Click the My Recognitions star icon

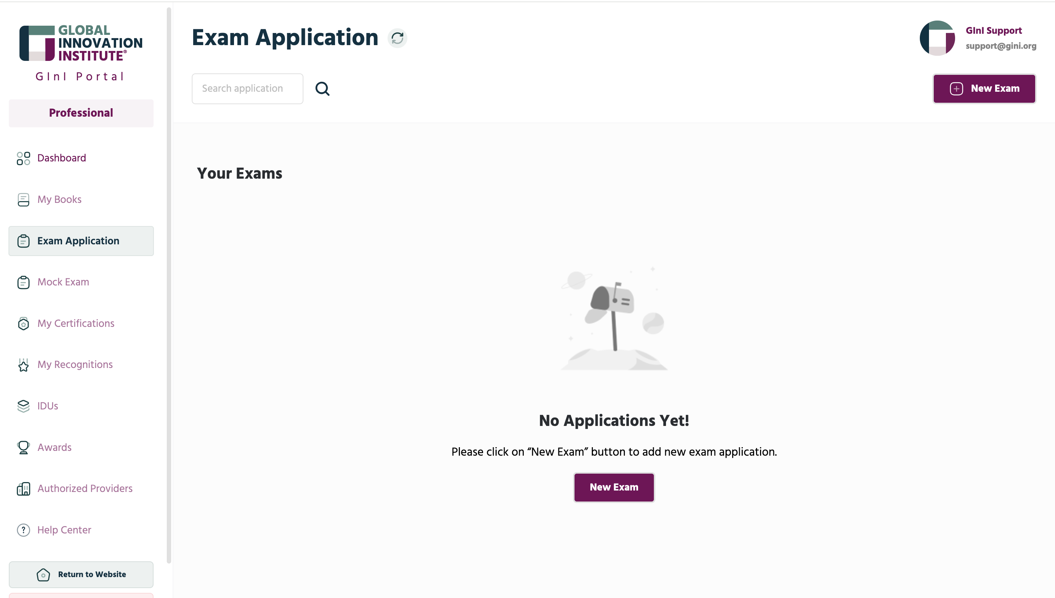[24, 365]
